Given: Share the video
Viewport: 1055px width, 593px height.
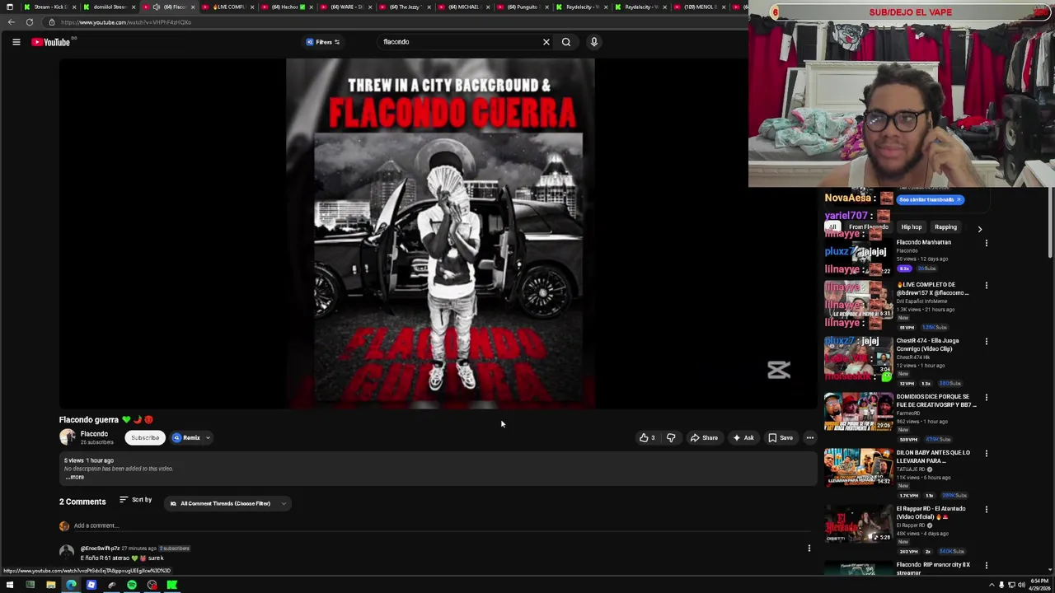Looking at the screenshot, I should [x=704, y=438].
